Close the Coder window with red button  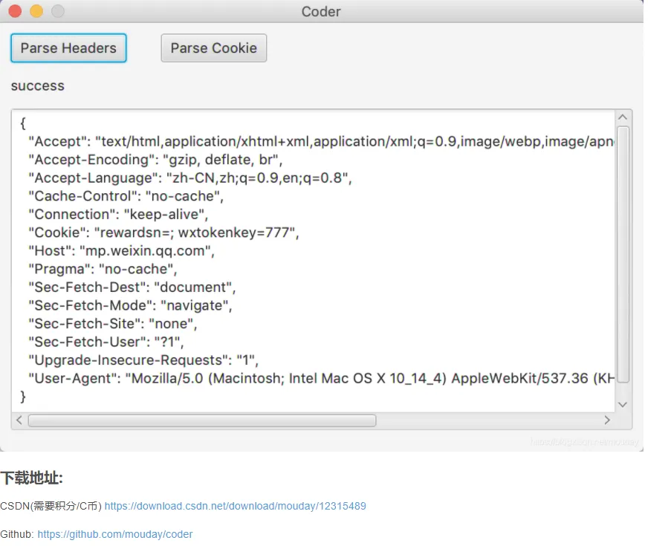(x=16, y=11)
